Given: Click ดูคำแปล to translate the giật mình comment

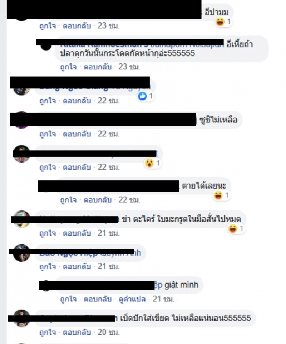Looking at the screenshot, I should click(132, 299).
